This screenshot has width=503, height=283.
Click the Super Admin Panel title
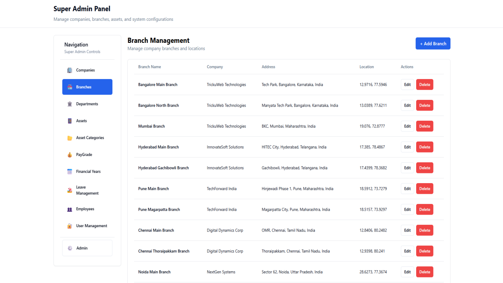click(82, 9)
